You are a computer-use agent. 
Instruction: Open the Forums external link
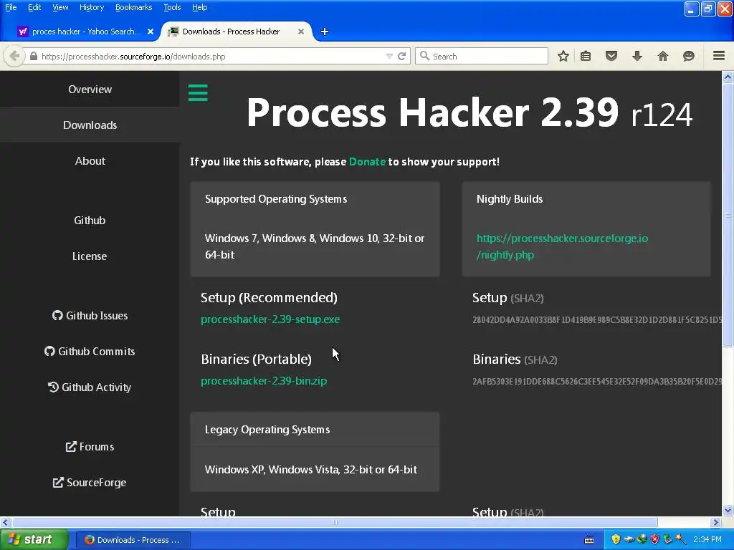[x=90, y=447]
